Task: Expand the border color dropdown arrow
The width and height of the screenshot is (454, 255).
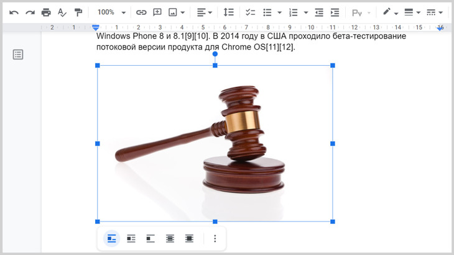Action: (x=396, y=13)
